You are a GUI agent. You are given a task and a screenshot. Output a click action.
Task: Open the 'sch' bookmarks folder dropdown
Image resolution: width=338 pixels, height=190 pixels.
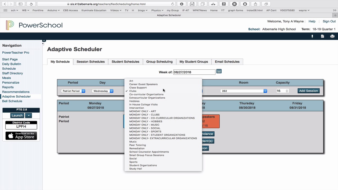tap(14, 10)
